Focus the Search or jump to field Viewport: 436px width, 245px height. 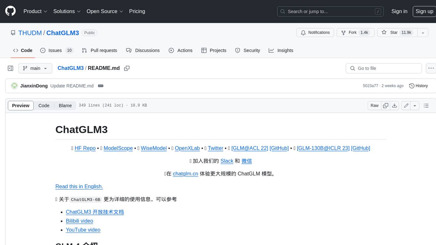331,12
